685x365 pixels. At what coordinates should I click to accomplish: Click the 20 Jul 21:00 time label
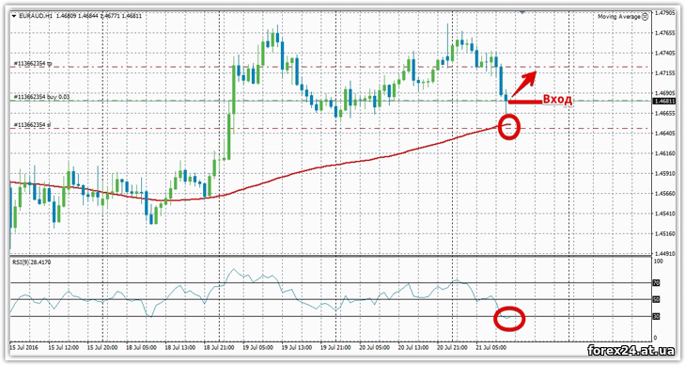[x=453, y=347]
